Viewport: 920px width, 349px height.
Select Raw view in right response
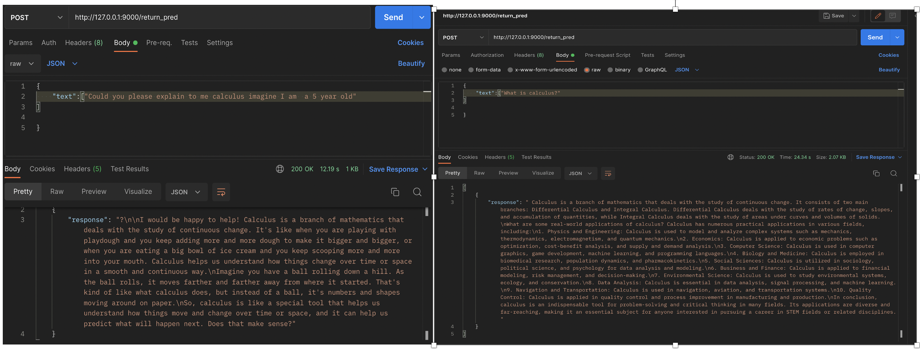(479, 173)
